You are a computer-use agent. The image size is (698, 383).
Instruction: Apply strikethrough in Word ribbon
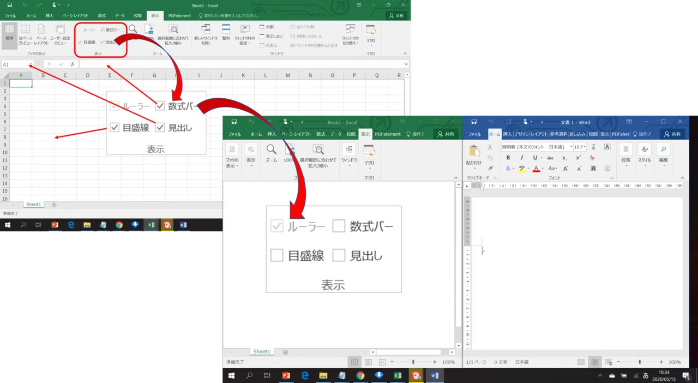coord(550,158)
